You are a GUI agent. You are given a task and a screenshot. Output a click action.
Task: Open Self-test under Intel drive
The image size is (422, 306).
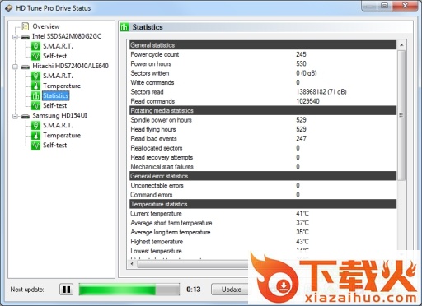pyautogui.click(x=54, y=56)
